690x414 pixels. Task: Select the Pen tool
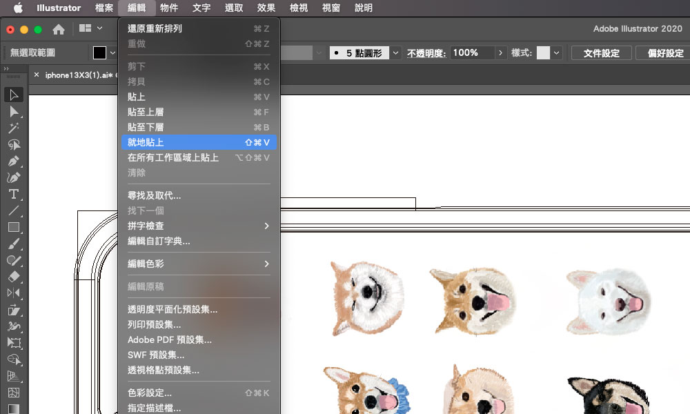pyautogui.click(x=14, y=161)
